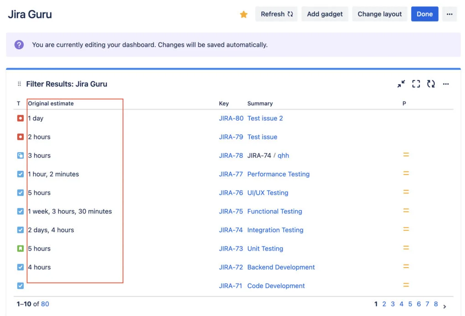Click the medium priority icon for Backend Development
The height and width of the screenshot is (316, 465).
tap(406, 266)
